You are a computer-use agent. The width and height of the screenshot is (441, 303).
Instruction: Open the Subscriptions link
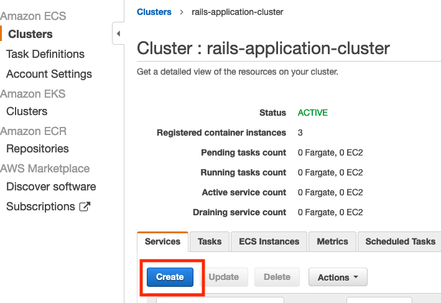click(x=40, y=207)
